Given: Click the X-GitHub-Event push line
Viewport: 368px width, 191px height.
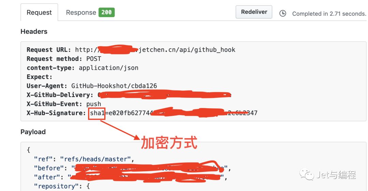Looking at the screenshot, I should click(x=64, y=104).
